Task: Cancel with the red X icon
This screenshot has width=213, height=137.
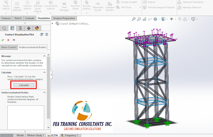Action: [8, 40]
